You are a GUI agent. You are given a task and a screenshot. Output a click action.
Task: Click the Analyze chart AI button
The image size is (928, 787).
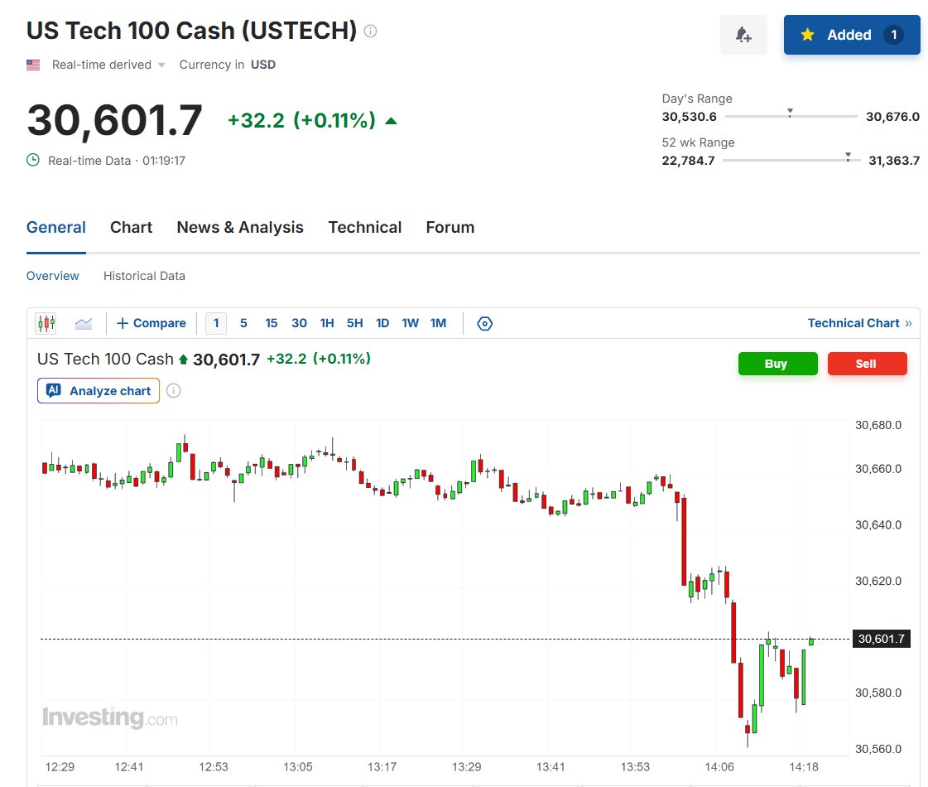tap(99, 391)
